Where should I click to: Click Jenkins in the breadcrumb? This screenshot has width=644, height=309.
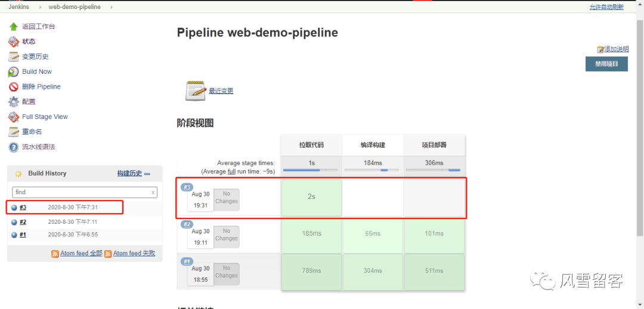[x=18, y=7]
